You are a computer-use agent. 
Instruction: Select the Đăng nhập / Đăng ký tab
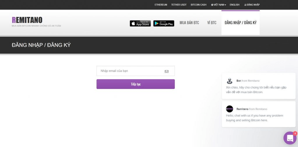240,23
